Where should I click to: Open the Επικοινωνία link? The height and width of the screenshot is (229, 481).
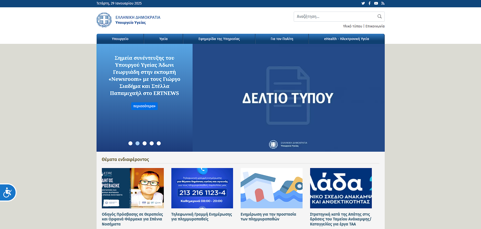pos(375,26)
